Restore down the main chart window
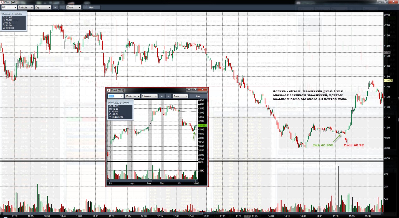Viewport: 399px width, 218px height. [x=386, y=2]
